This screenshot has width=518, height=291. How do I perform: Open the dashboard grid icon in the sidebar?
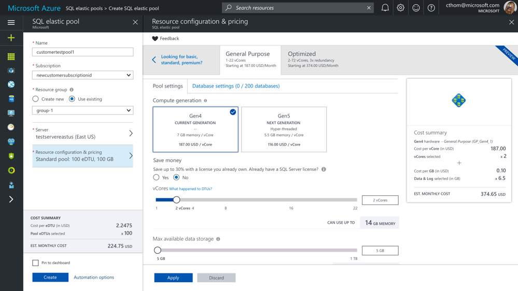tap(11, 57)
